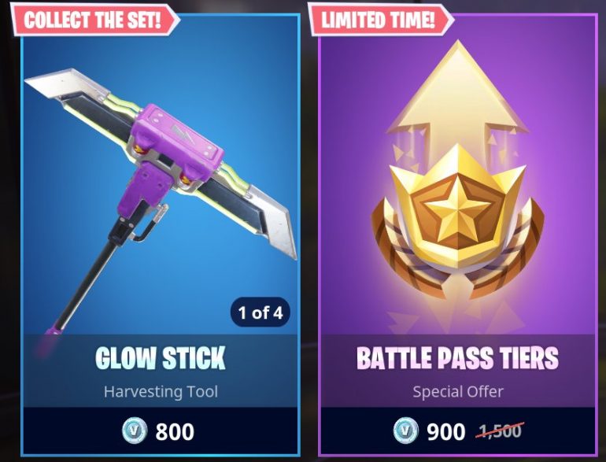The image size is (606, 462).
Task: Click the 1 of 4 set badge
Action: pyautogui.click(x=260, y=312)
